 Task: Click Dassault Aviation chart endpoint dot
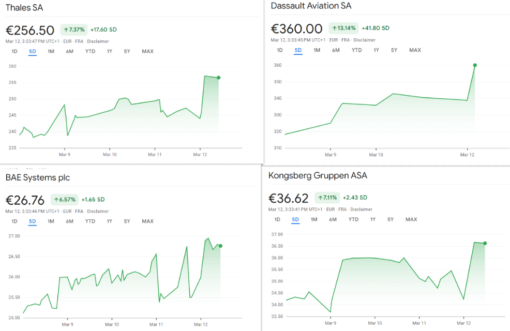[x=475, y=65]
